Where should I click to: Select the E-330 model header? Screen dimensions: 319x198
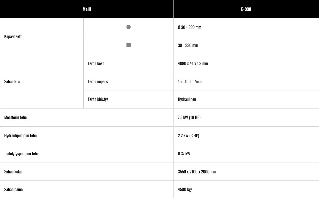coord(246,9)
